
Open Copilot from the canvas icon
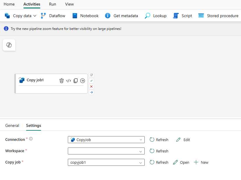(x=9, y=45)
